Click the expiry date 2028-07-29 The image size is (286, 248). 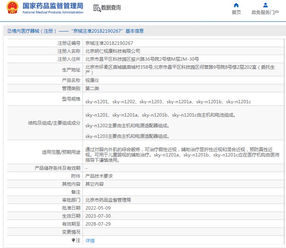click(x=98, y=224)
